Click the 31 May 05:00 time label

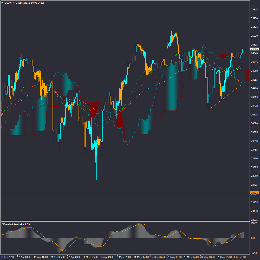click(x=224, y=257)
